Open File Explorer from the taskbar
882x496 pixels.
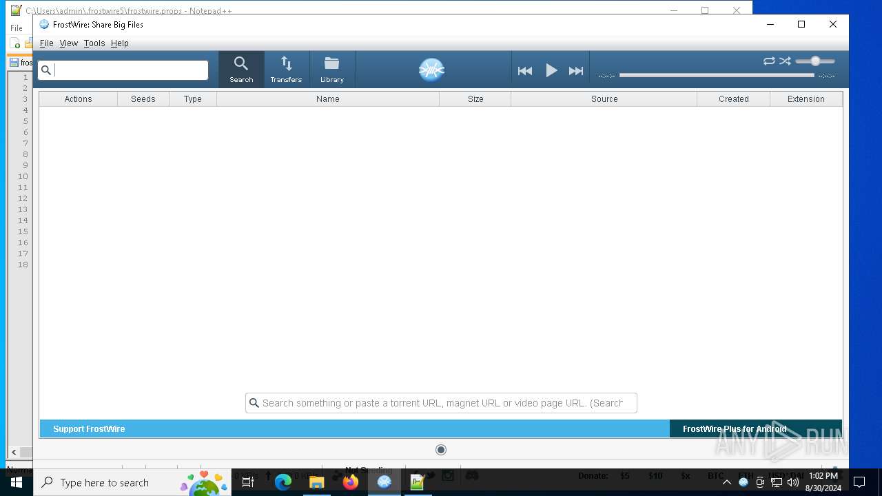[317, 482]
